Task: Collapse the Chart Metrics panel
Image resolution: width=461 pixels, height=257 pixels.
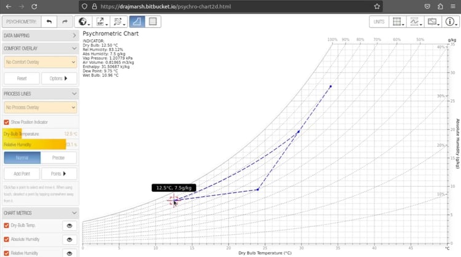Action: click(41, 213)
